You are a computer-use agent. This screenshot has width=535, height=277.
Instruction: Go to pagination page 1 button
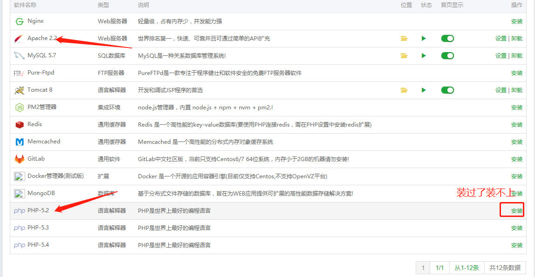(423, 268)
